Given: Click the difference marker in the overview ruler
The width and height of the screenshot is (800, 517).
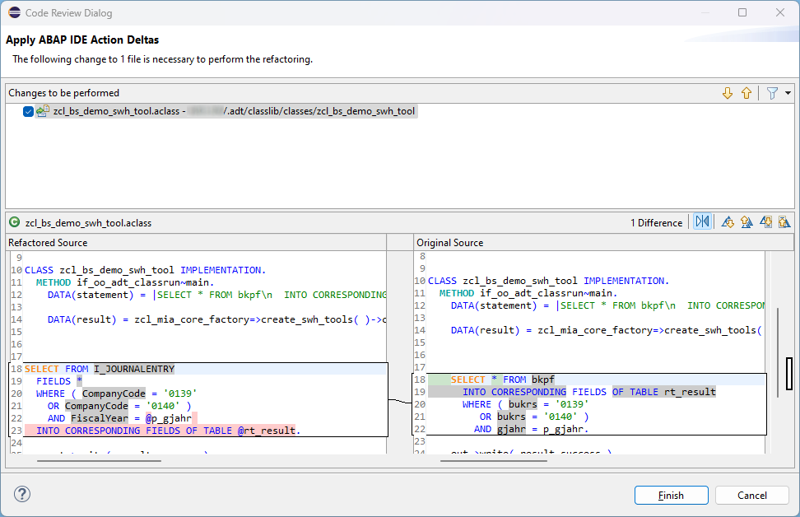Looking at the screenshot, I should 789,373.
